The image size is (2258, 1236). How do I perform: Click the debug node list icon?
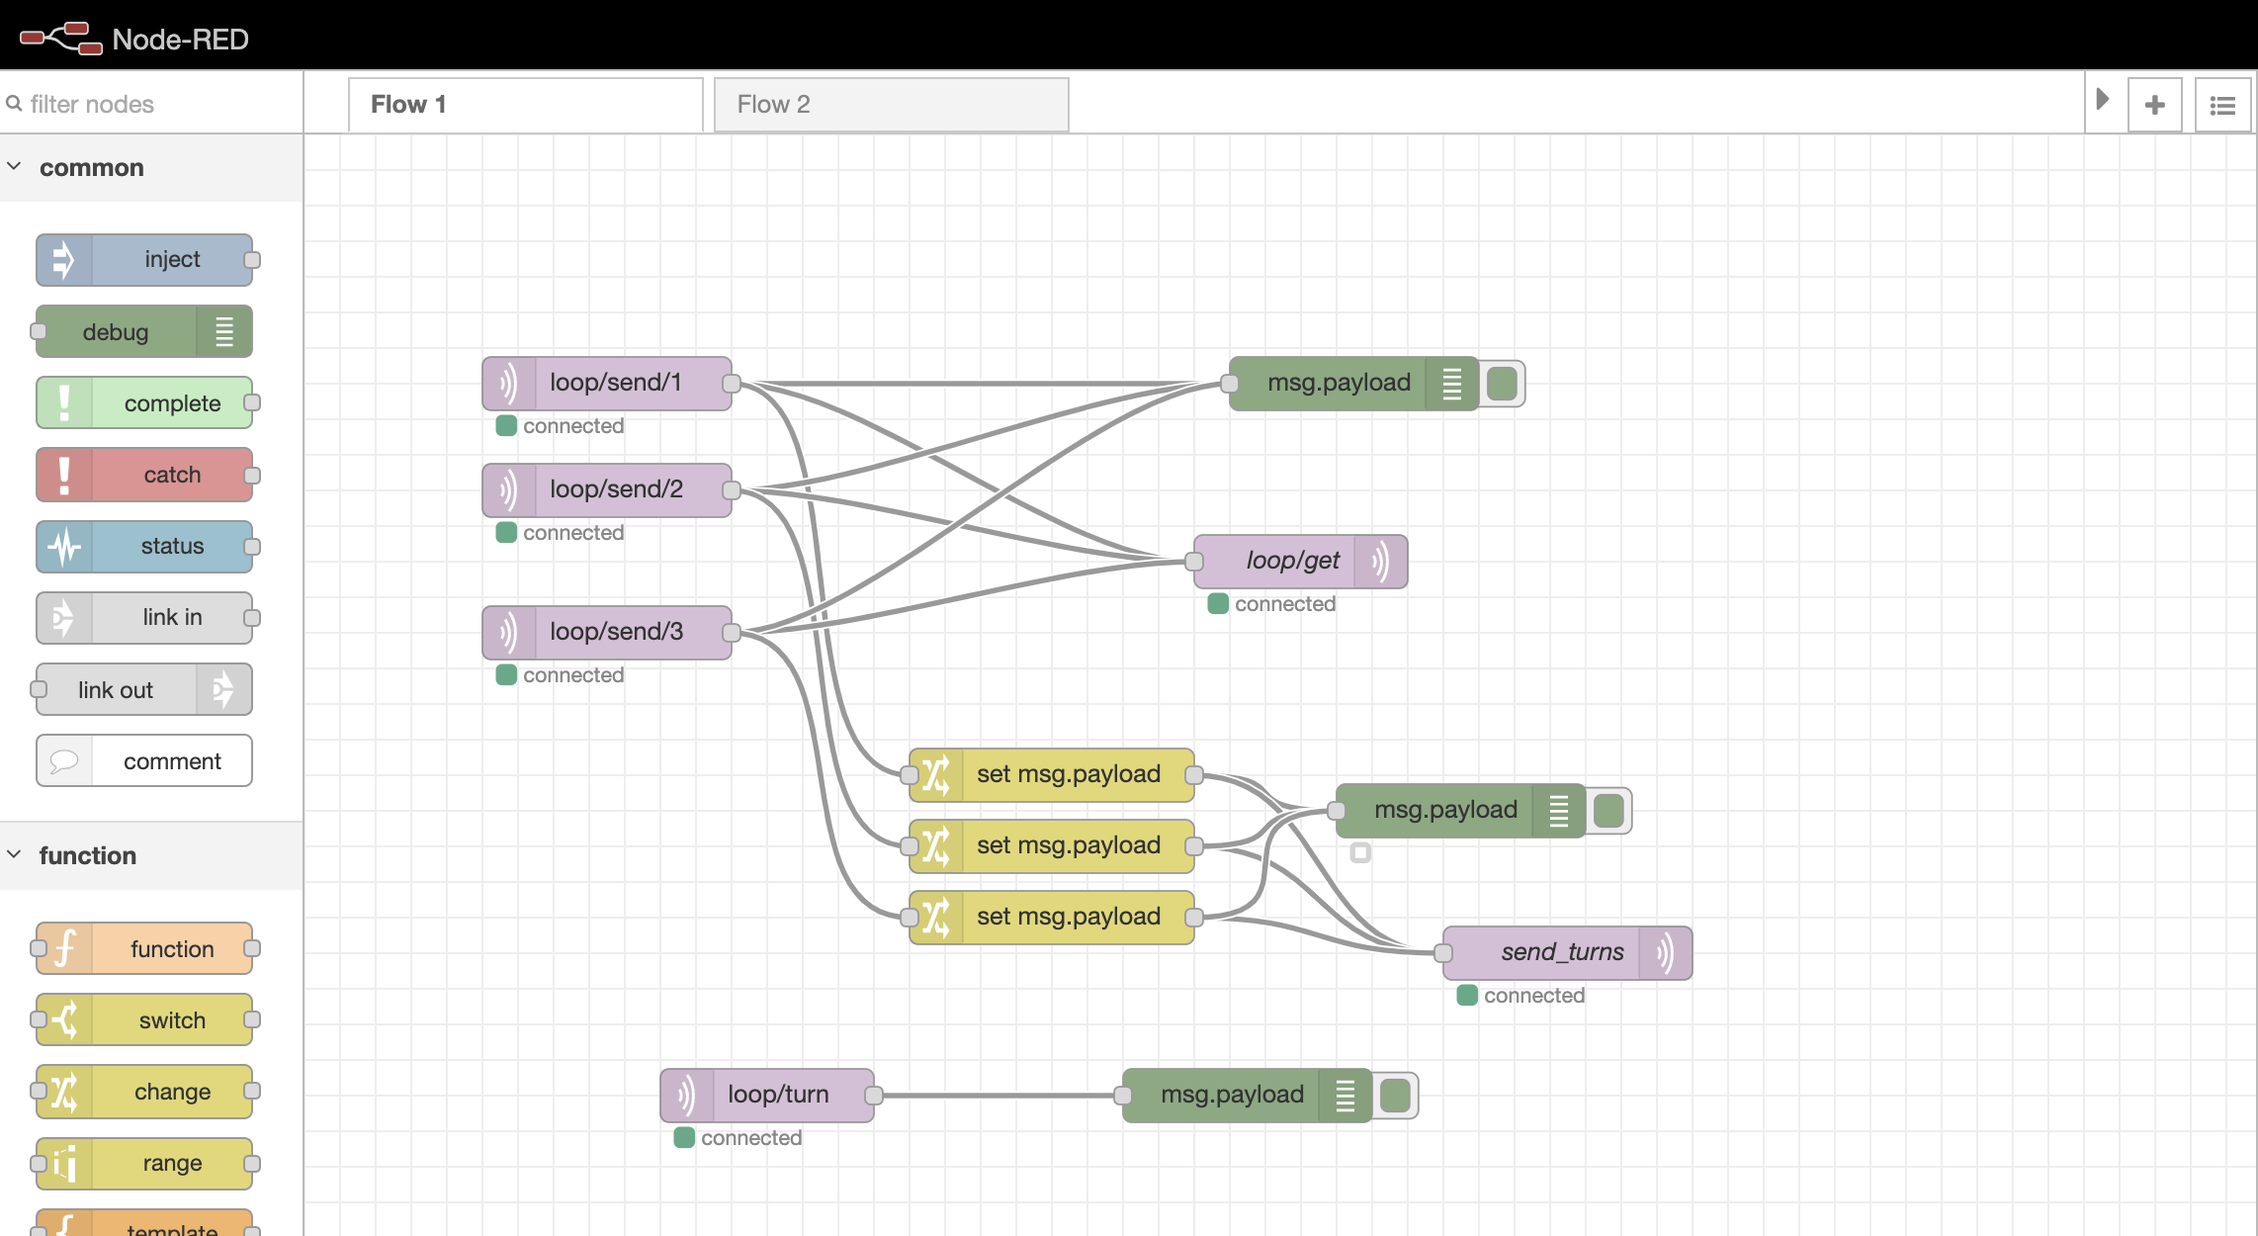click(x=224, y=332)
